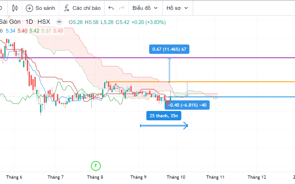This screenshot has height=184, width=295.
Task: Select the orange horizontal resistance line
Action: pos(240,82)
